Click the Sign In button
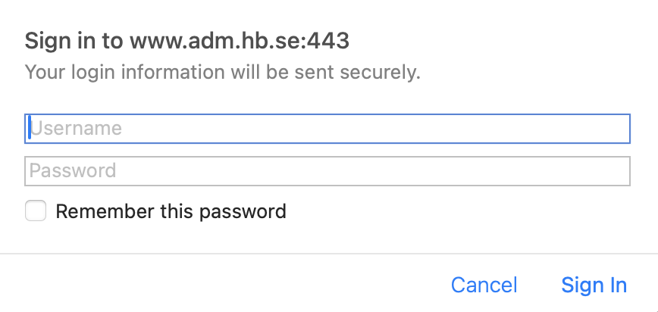The image size is (658, 312). 594,285
